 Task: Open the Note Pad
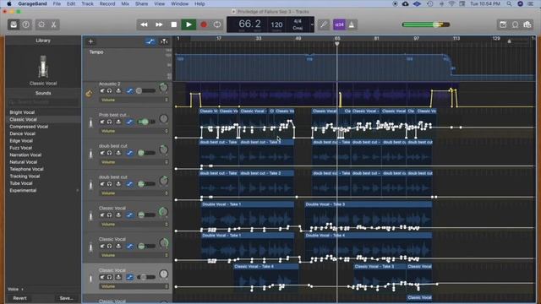point(503,24)
